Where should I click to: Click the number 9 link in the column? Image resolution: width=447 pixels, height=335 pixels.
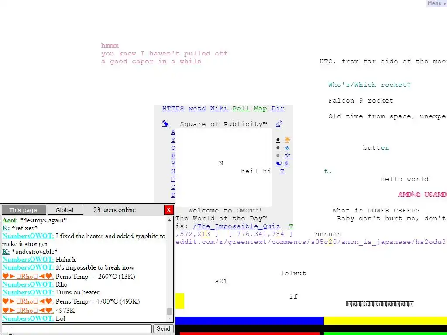pos(173,163)
